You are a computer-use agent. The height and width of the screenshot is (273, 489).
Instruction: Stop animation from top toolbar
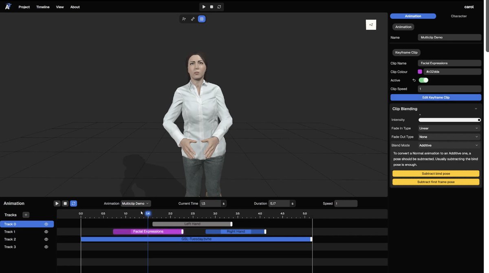[211, 7]
